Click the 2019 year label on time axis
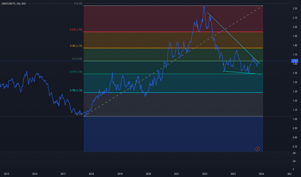This screenshot has height=177, width=301. (x=120, y=174)
